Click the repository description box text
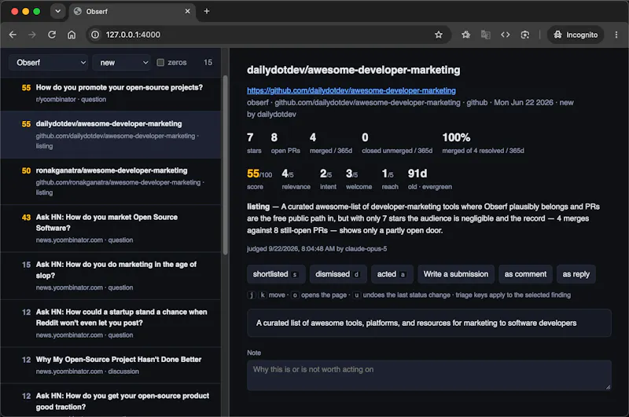The image size is (629, 417). click(x=416, y=323)
